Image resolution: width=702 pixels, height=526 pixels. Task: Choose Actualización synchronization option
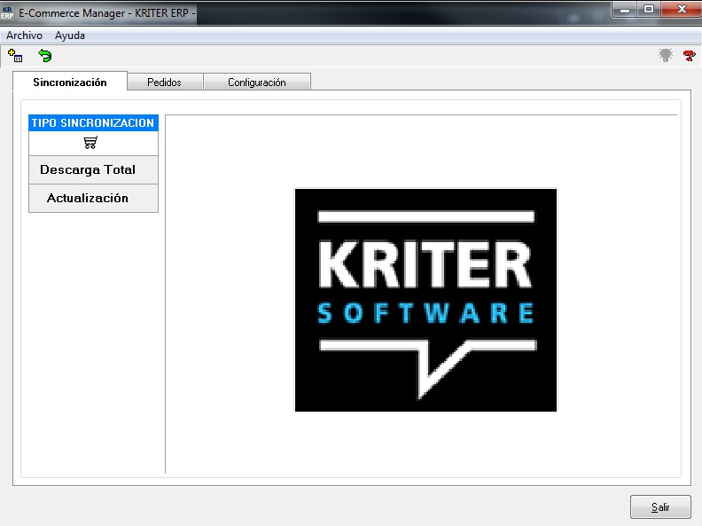tap(93, 198)
